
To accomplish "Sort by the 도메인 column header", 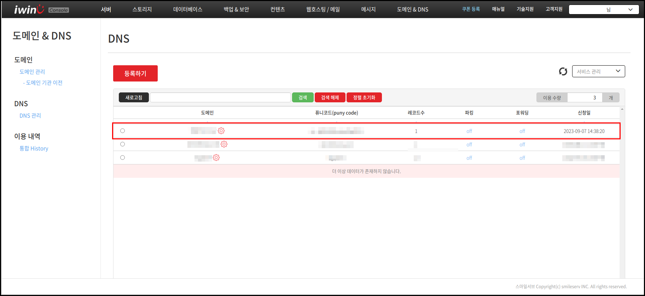I will [x=207, y=113].
